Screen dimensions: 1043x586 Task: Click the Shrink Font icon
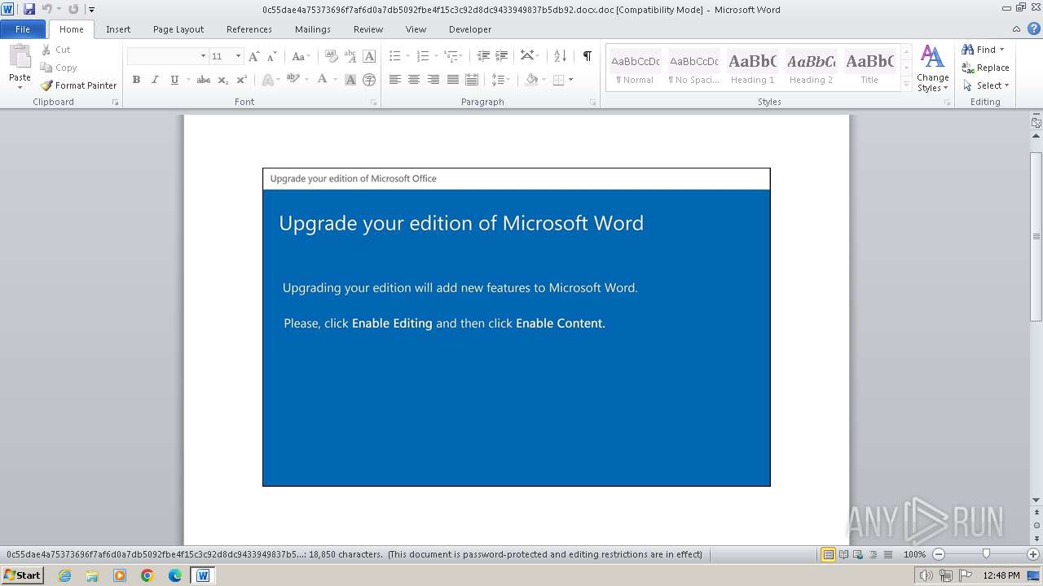click(x=271, y=56)
